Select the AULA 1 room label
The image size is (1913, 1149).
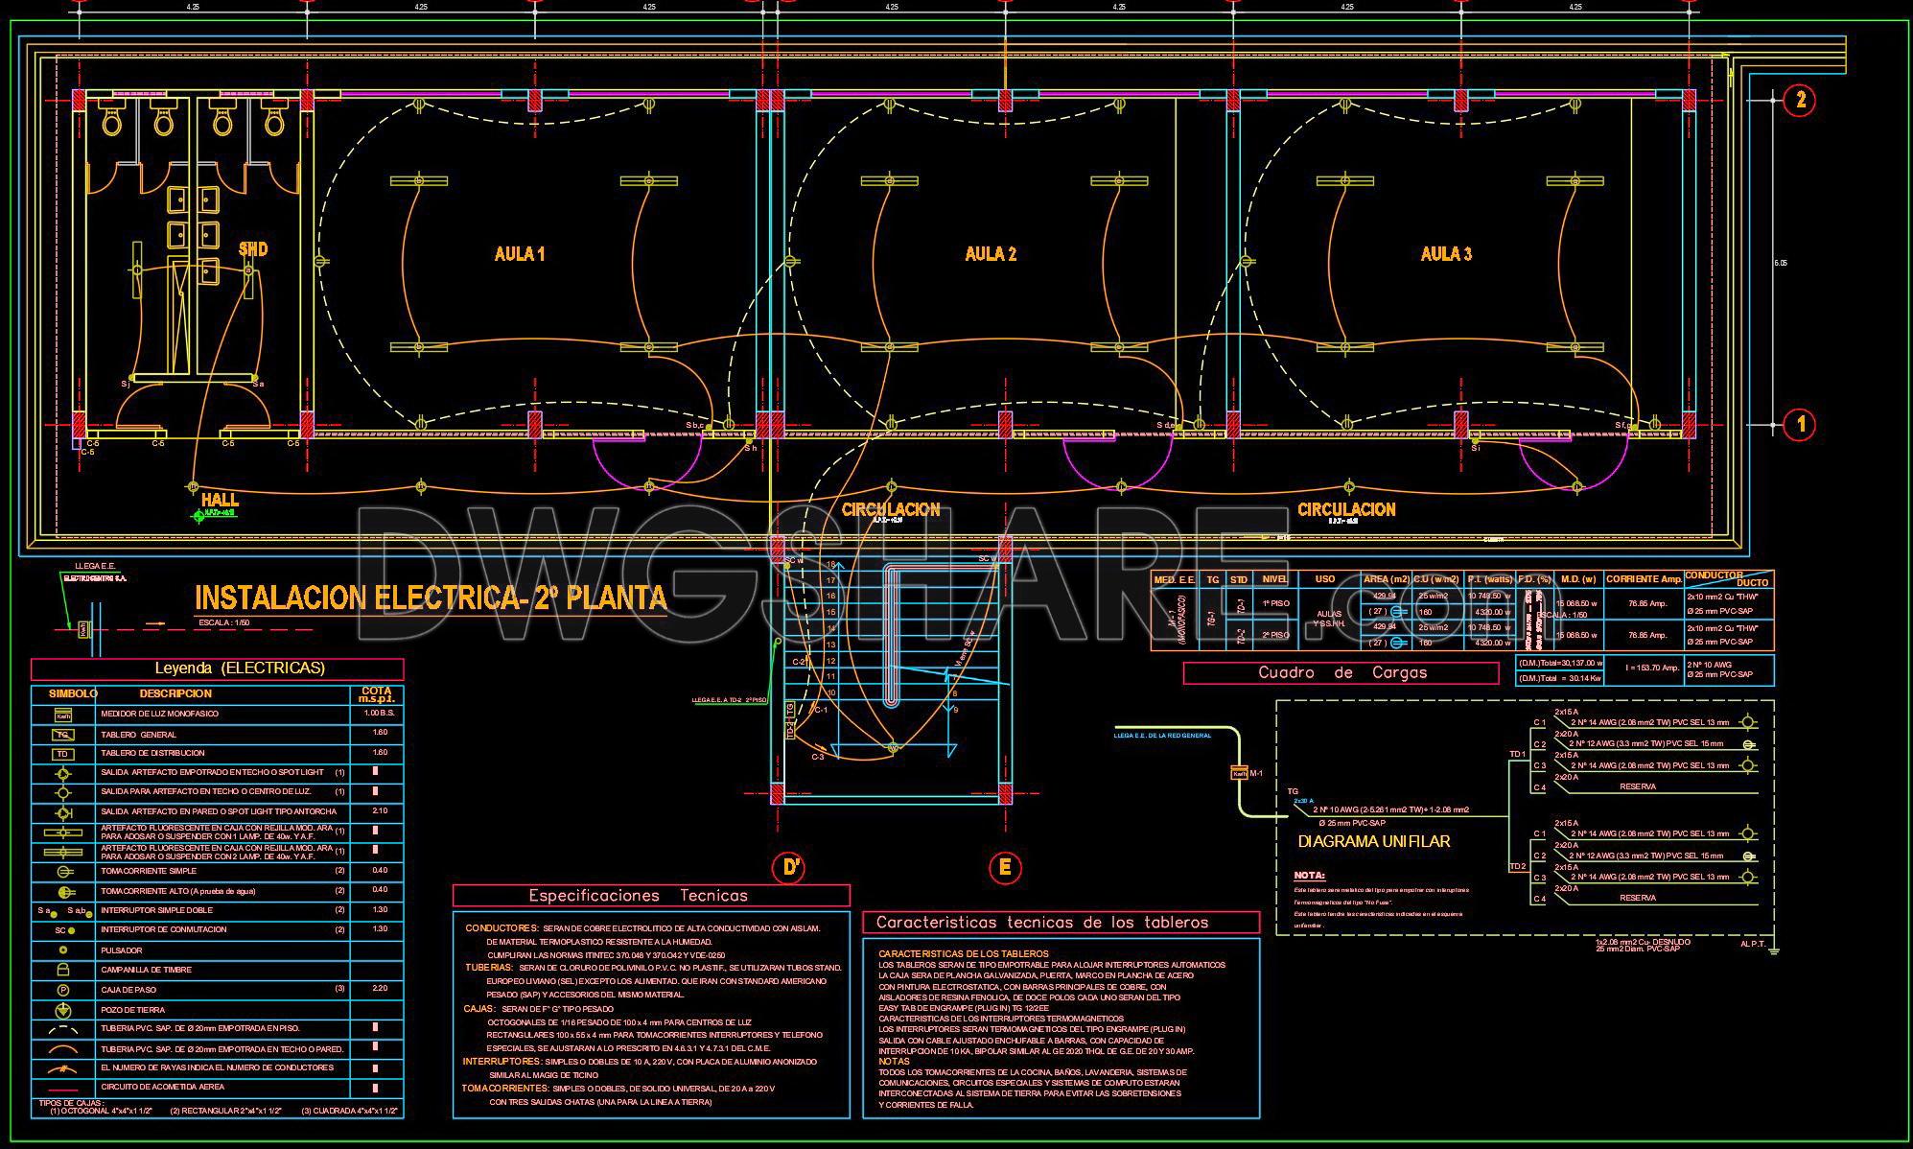point(520,254)
